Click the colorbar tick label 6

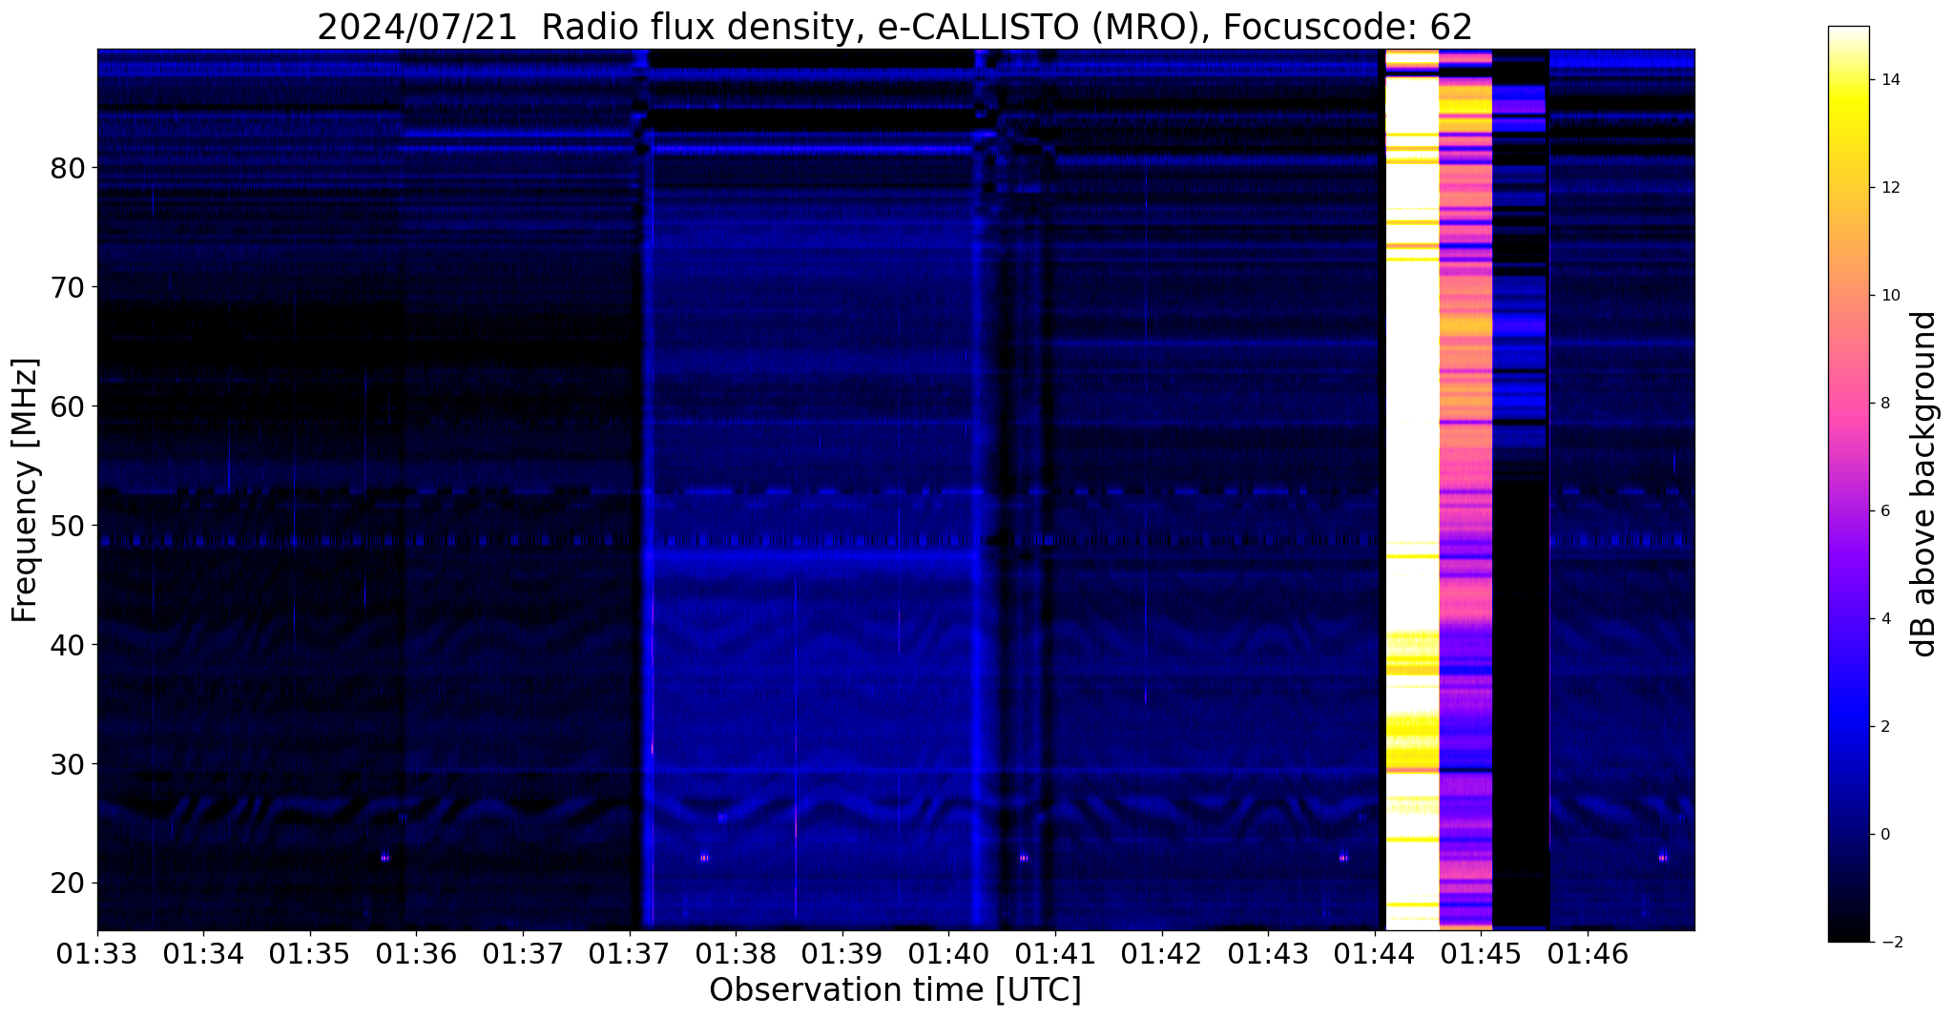click(x=1884, y=511)
